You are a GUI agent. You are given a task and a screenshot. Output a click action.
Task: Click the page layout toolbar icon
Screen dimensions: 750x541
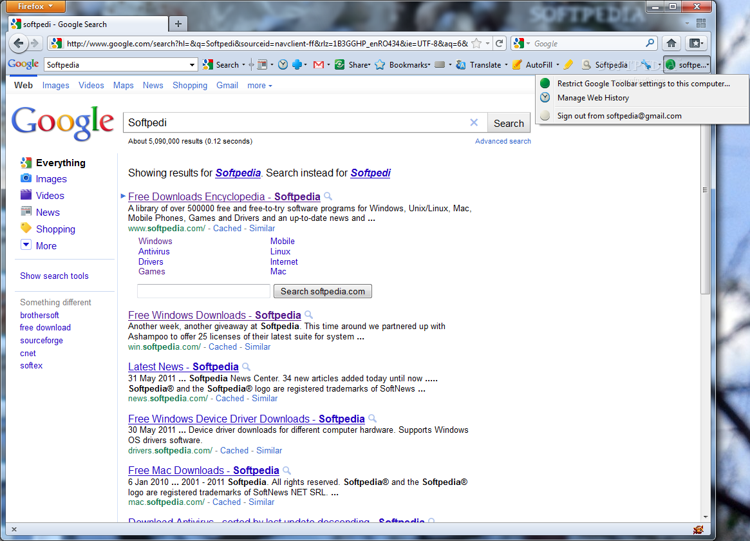point(262,64)
